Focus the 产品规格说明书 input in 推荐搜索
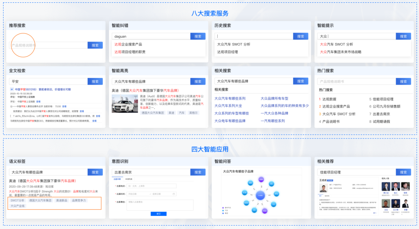Viewport: 419px width, 229px height. pos(48,45)
